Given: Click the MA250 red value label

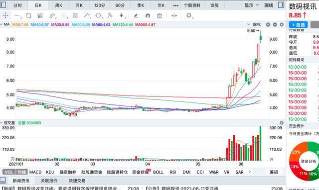Looking at the screenshot, I should coord(145,24).
